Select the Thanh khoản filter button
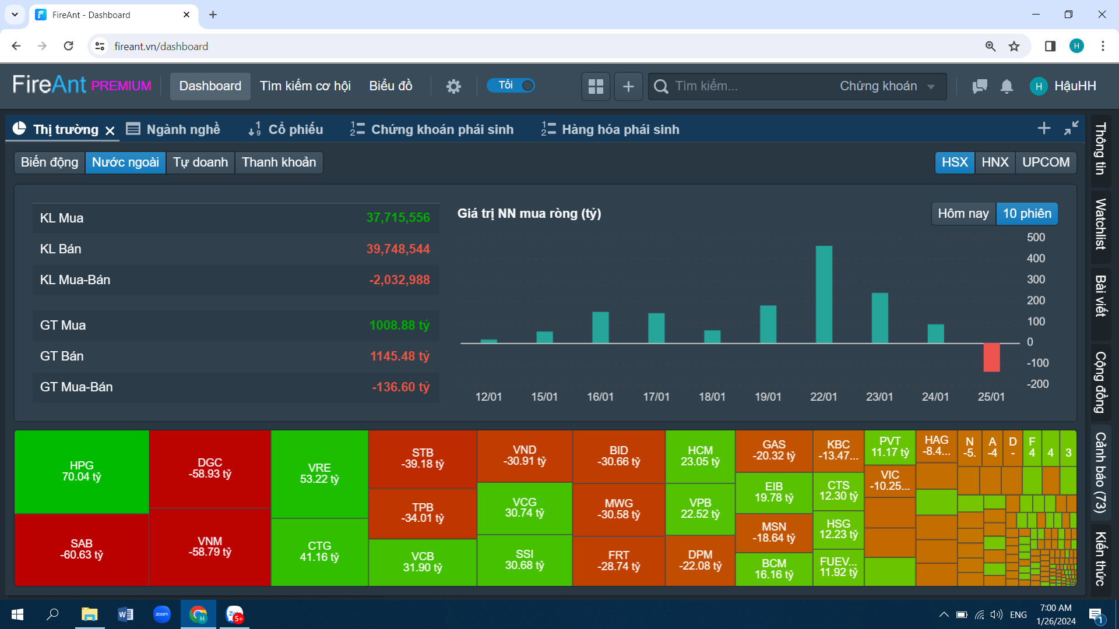This screenshot has width=1119, height=629. click(279, 162)
